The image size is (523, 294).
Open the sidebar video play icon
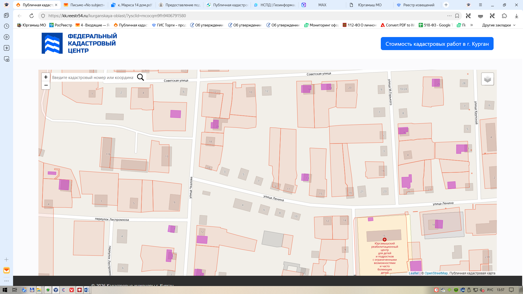pos(7,37)
